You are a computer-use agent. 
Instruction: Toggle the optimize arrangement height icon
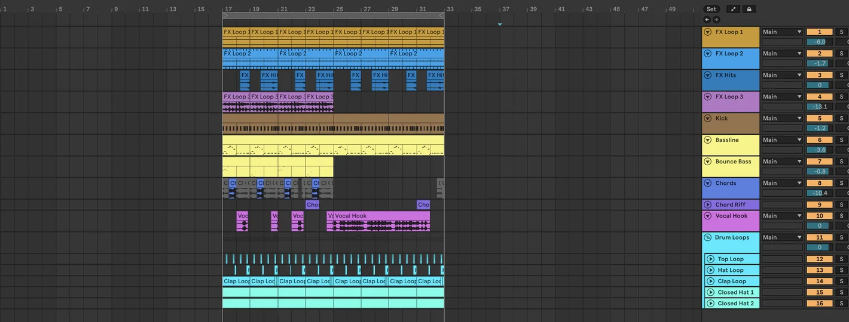pos(733,9)
